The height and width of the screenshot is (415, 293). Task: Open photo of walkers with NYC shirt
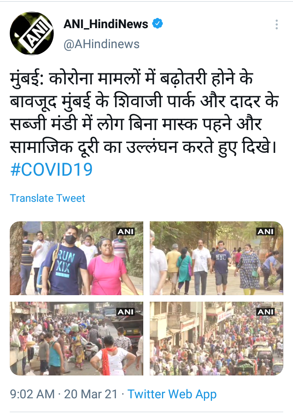pyautogui.click(x=216, y=258)
